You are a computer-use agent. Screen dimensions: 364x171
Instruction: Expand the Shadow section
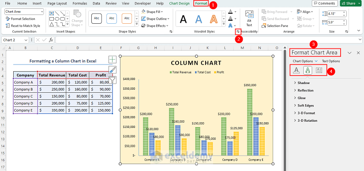302,83
